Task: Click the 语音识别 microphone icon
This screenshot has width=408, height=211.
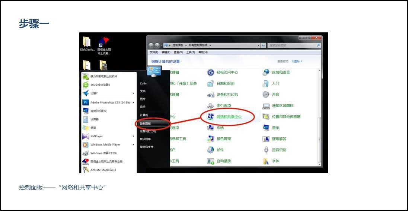Action: coord(266,150)
